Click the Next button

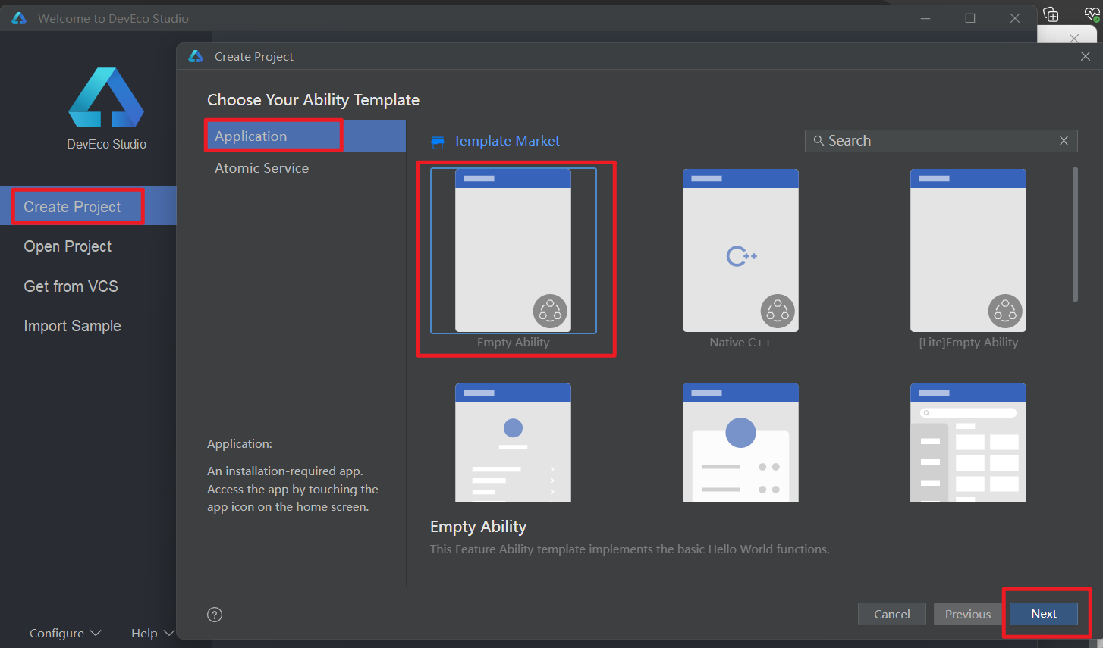[1043, 614]
